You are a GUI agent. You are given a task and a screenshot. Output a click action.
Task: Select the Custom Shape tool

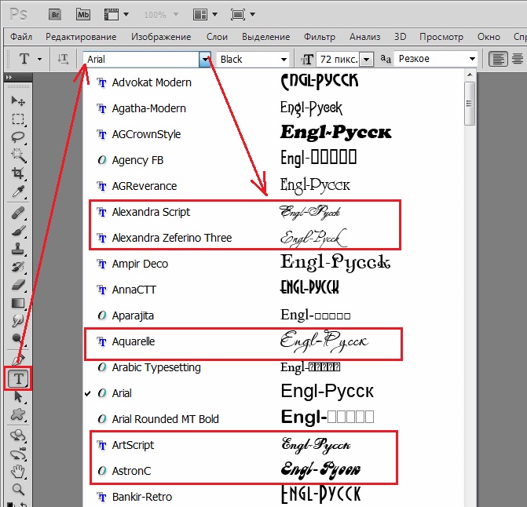click(x=18, y=414)
